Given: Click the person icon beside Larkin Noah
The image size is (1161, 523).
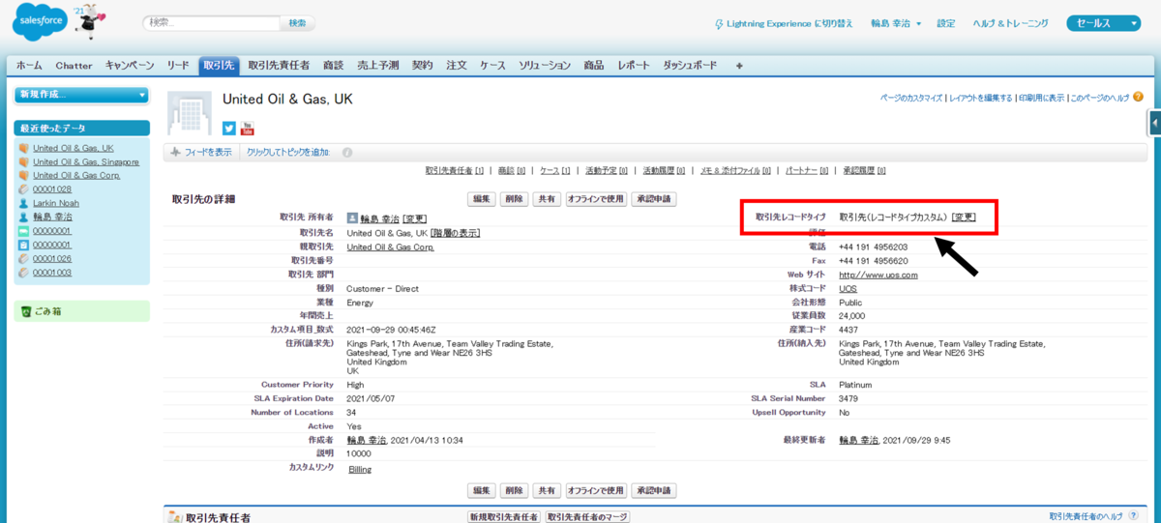Looking at the screenshot, I should (24, 203).
